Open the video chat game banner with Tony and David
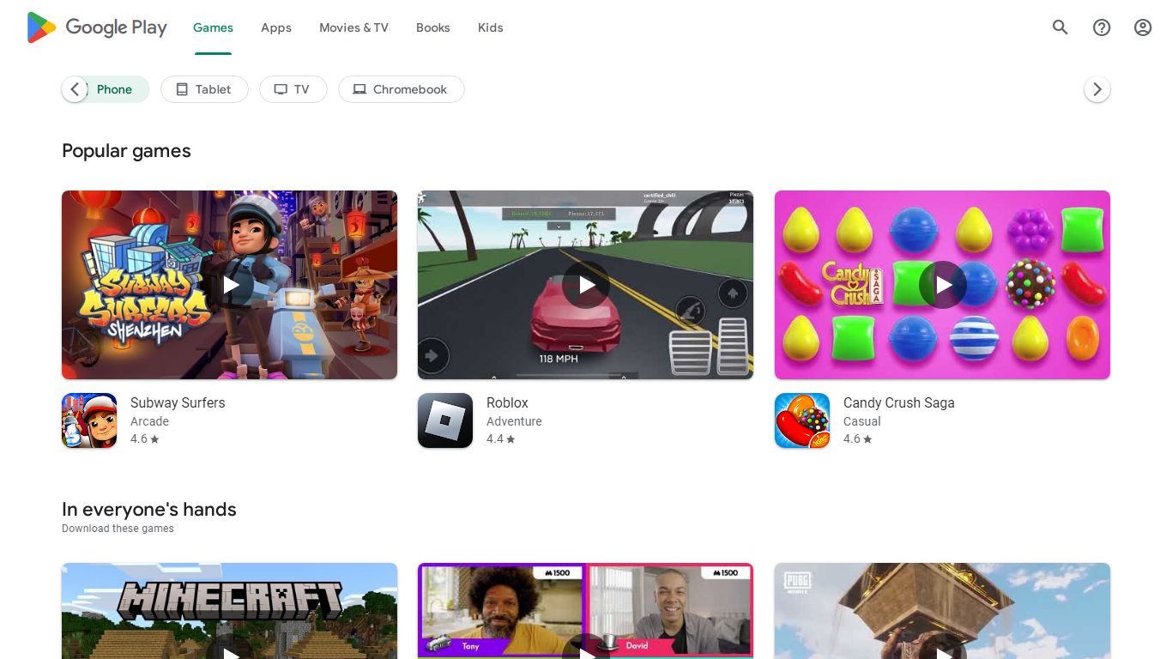 pyautogui.click(x=586, y=611)
